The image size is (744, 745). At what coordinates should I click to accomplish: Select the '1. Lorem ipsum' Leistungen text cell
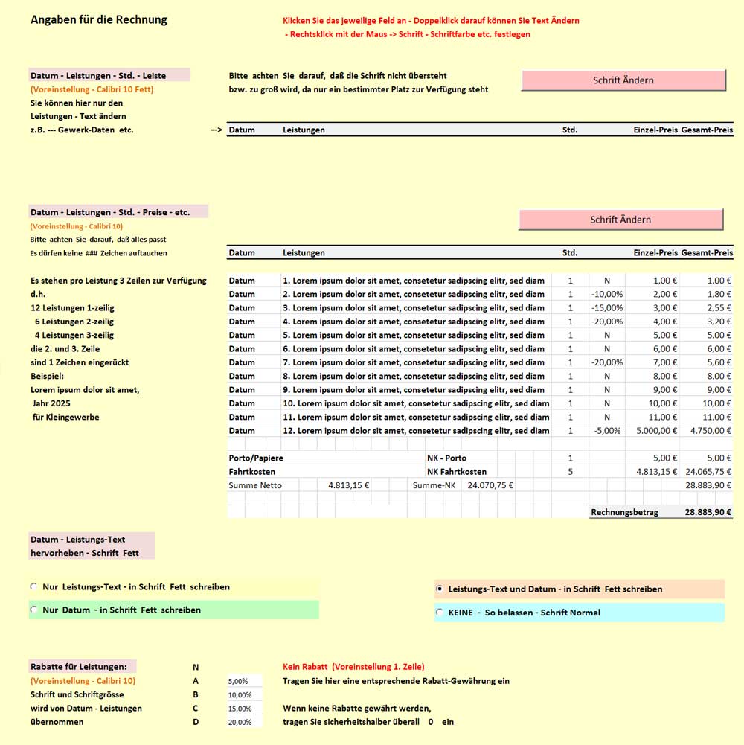point(415,281)
